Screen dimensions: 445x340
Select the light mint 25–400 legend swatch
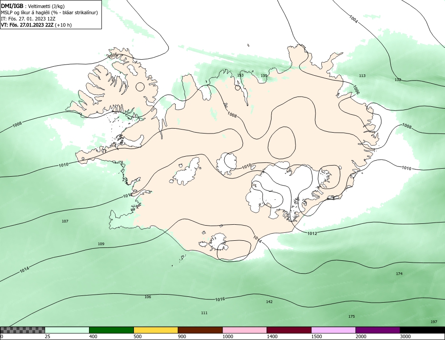[x=67, y=330]
